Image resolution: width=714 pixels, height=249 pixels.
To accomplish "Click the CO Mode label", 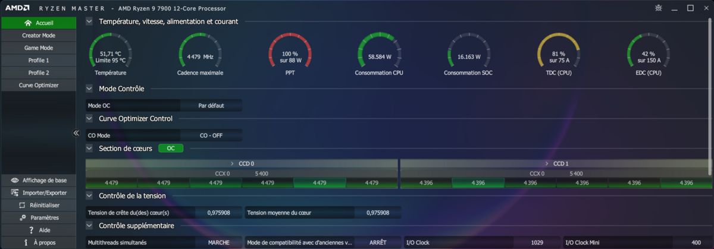I will [x=99, y=135].
